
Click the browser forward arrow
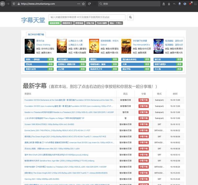[x=8, y=4]
